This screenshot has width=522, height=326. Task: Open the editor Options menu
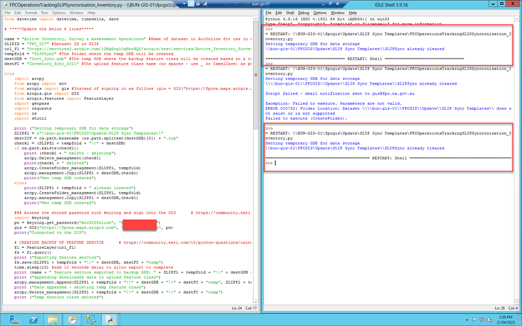pos(59,13)
